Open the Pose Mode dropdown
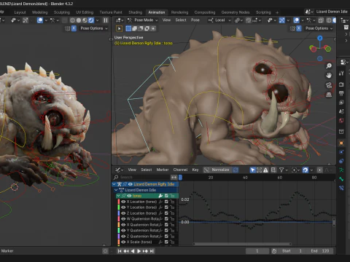350x262 pixels. point(143,20)
